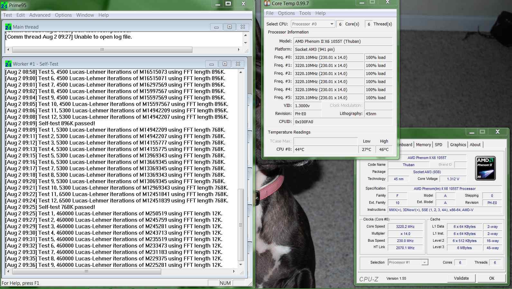This screenshot has height=289, width=512.
Task: Click the AMD Phenom II logo in CPU-Z
Action: (485, 168)
